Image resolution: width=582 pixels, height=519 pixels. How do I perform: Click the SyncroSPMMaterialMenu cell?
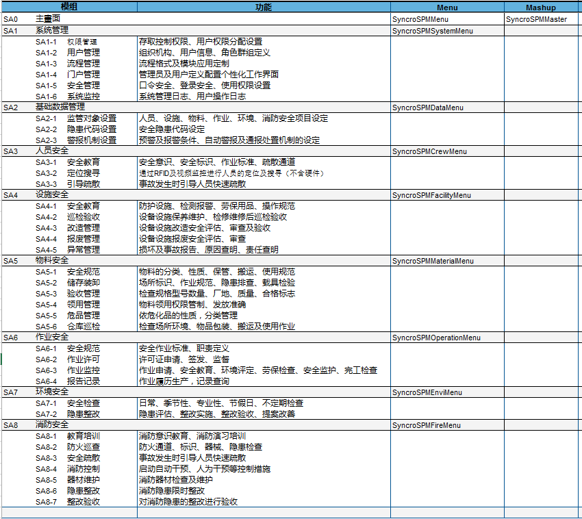[x=447, y=261]
